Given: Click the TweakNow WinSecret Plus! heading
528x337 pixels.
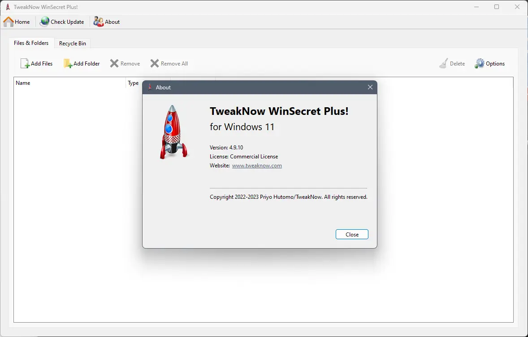Looking at the screenshot, I should pos(279,111).
